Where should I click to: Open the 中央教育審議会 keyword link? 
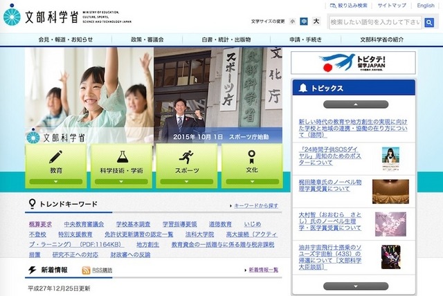pos(84,224)
